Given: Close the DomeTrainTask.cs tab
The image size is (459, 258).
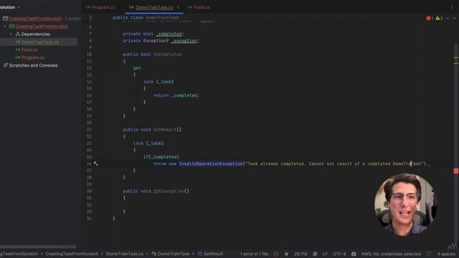Looking at the screenshot, I should pos(178,7).
